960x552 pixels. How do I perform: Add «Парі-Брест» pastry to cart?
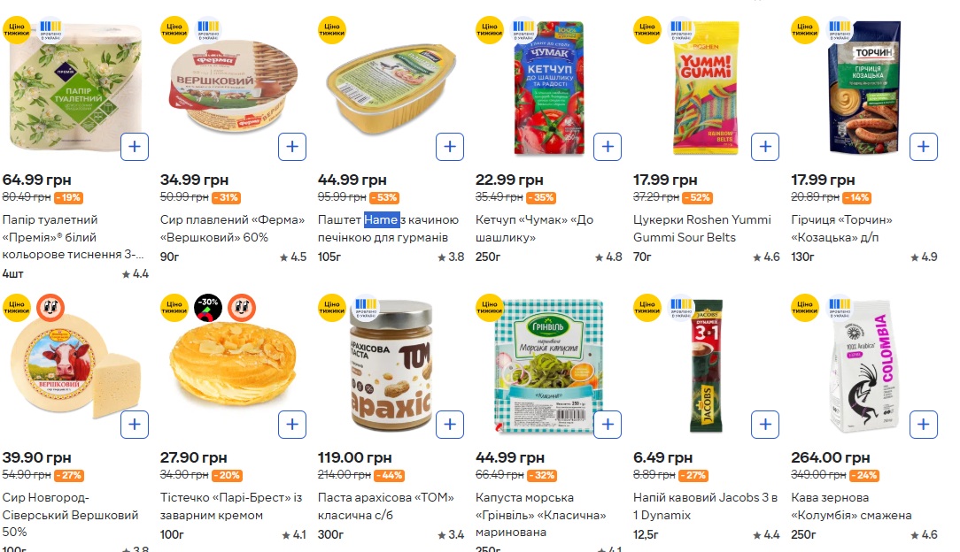tap(292, 425)
